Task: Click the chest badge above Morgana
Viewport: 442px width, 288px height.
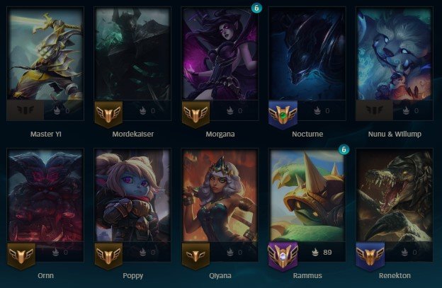Action: pos(256,8)
